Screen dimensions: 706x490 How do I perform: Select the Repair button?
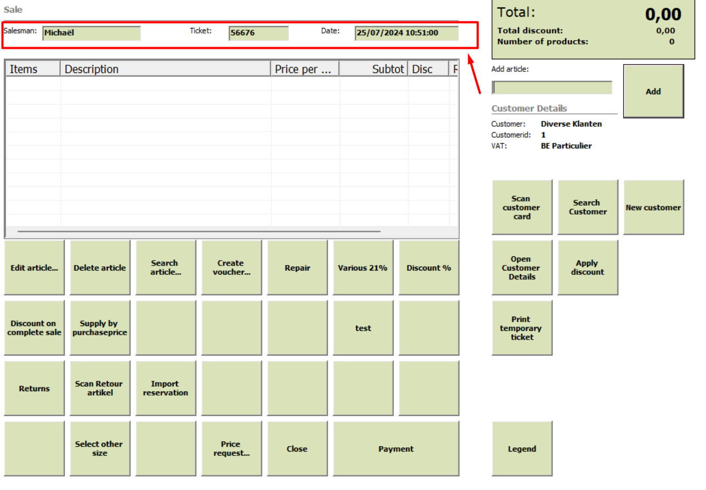click(x=298, y=268)
